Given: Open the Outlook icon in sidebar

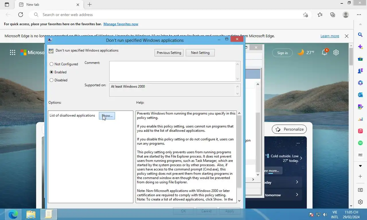Looking at the screenshot, I should 360,95.
